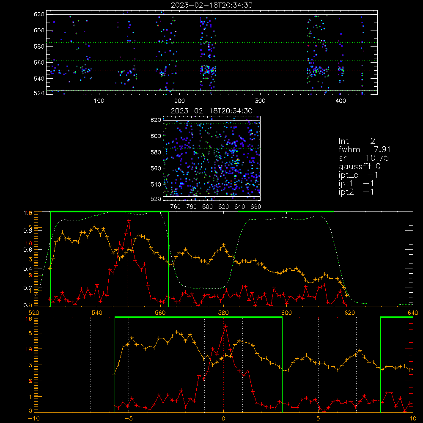The width and height of the screenshot is (423, 423).
Task: Select the 'Int 2' readout
Action: [357, 141]
